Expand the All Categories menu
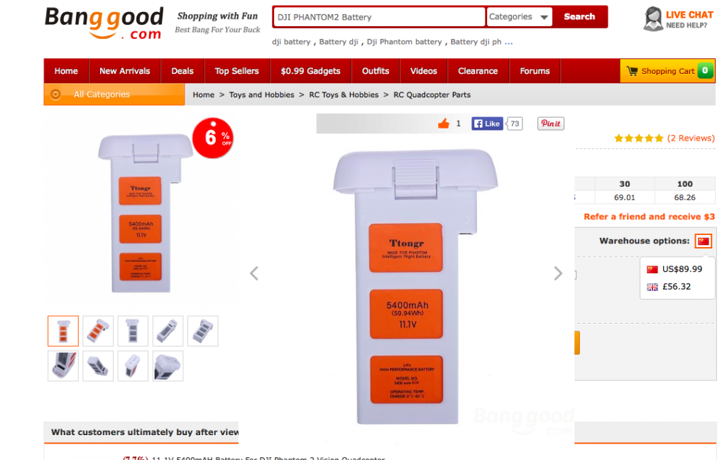Viewport: 727px width, 460px height. pyautogui.click(x=114, y=94)
